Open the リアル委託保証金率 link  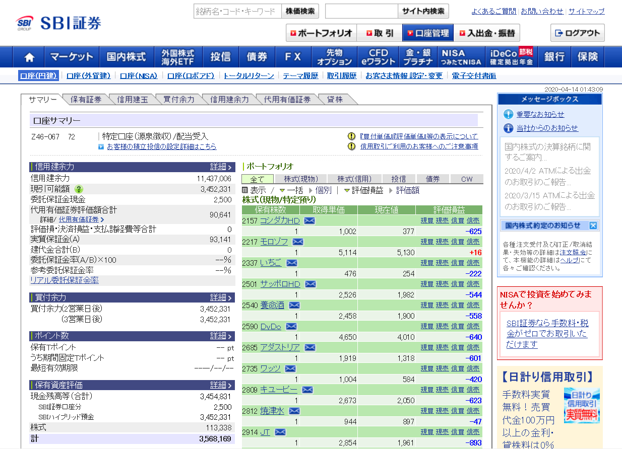tap(65, 280)
